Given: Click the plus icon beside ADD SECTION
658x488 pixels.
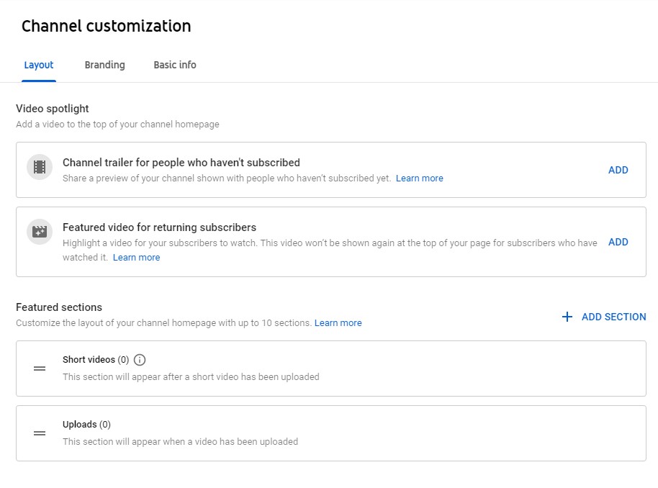Looking at the screenshot, I should 567,317.
